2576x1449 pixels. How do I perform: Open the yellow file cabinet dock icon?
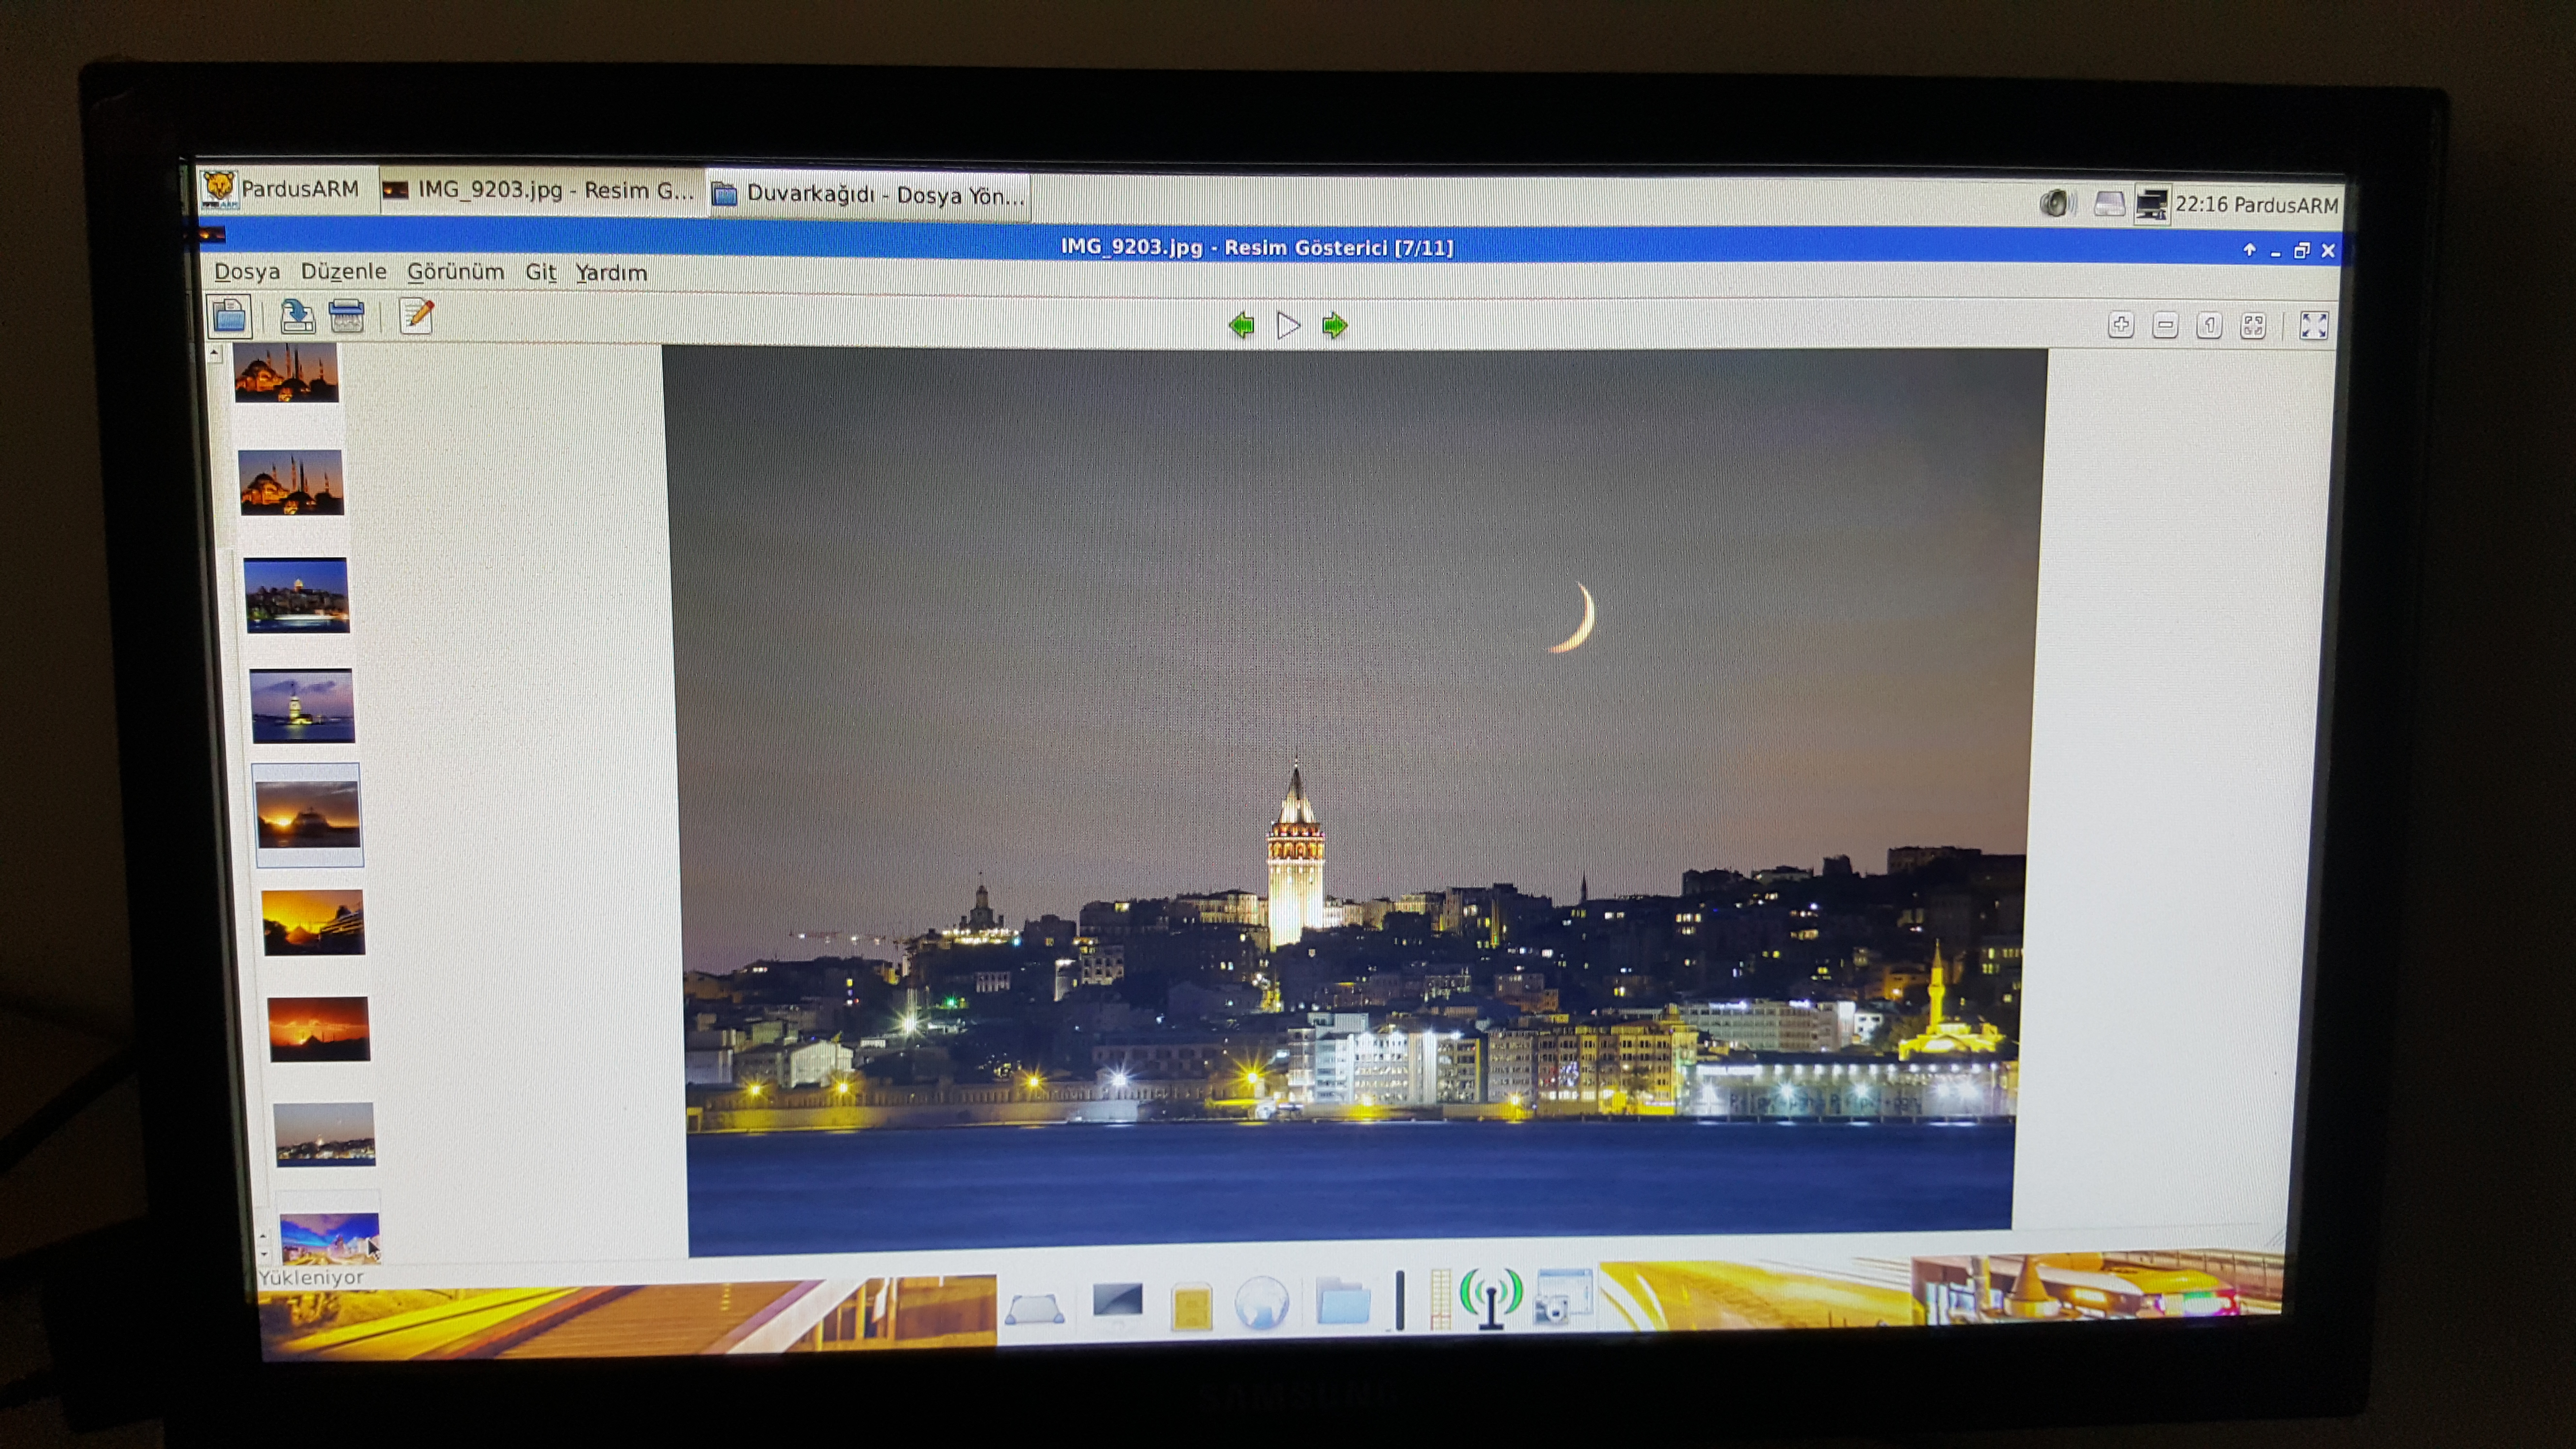point(1191,1306)
